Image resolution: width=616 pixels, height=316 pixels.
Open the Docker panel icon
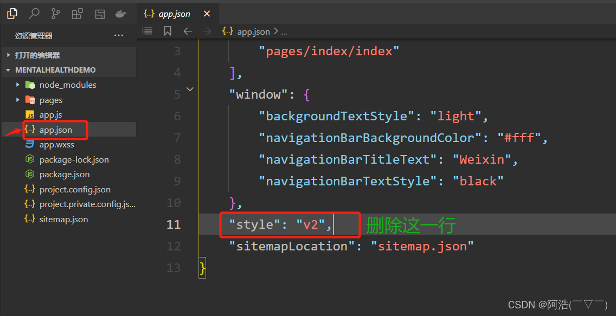(x=121, y=14)
